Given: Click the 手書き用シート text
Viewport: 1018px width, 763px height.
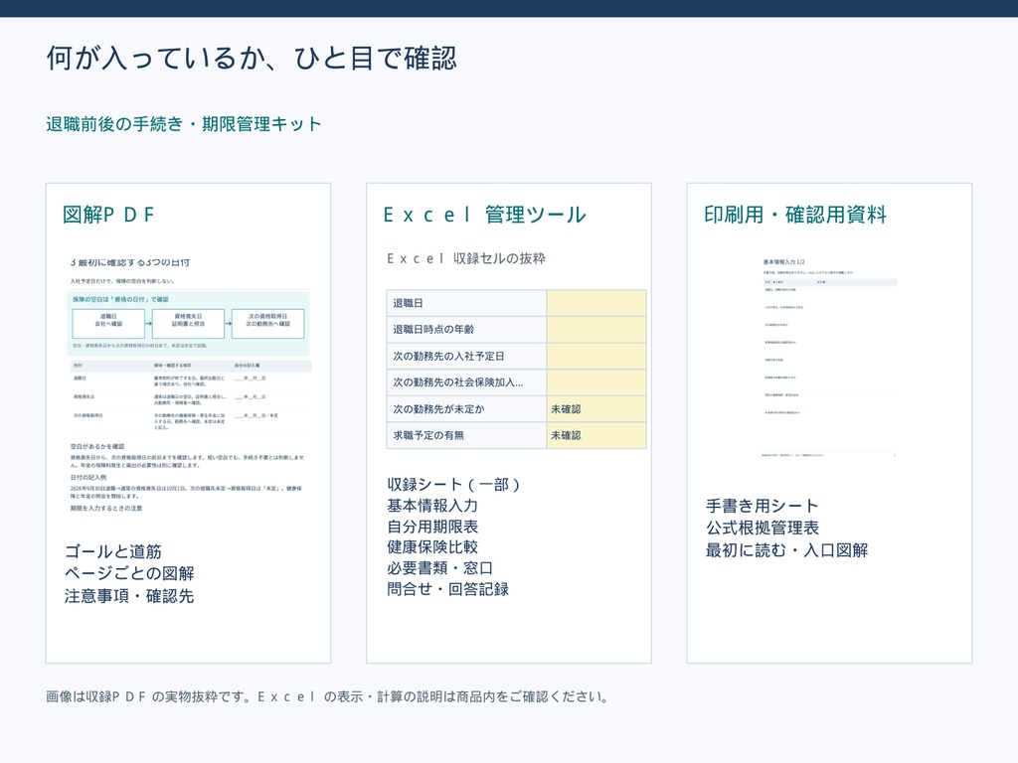Looking at the screenshot, I should pos(763,506).
